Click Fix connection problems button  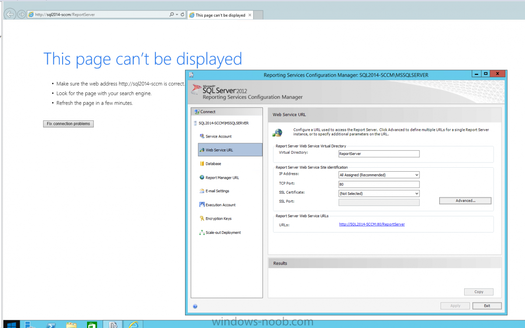(x=68, y=123)
